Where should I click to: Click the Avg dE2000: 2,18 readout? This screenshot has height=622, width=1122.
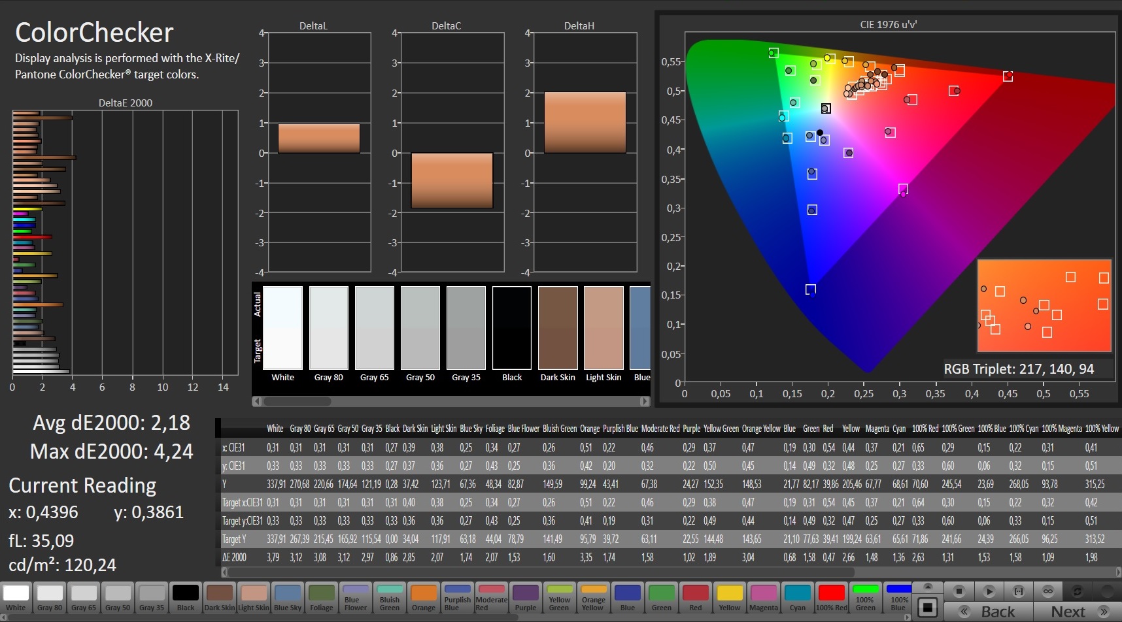(x=112, y=423)
